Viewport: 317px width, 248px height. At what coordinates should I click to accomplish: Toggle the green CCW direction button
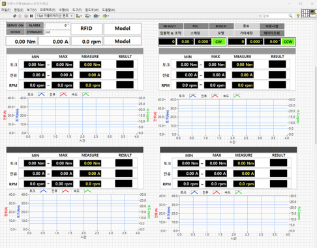[x=288, y=42]
